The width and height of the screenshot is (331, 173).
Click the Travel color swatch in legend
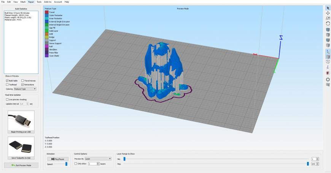click(47, 12)
